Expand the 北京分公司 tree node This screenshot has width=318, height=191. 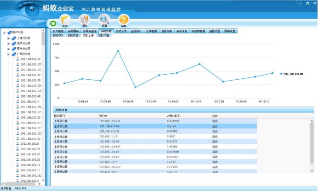(8, 43)
